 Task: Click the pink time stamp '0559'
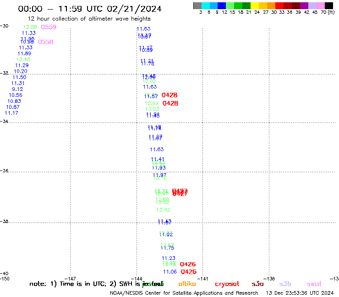point(49,27)
